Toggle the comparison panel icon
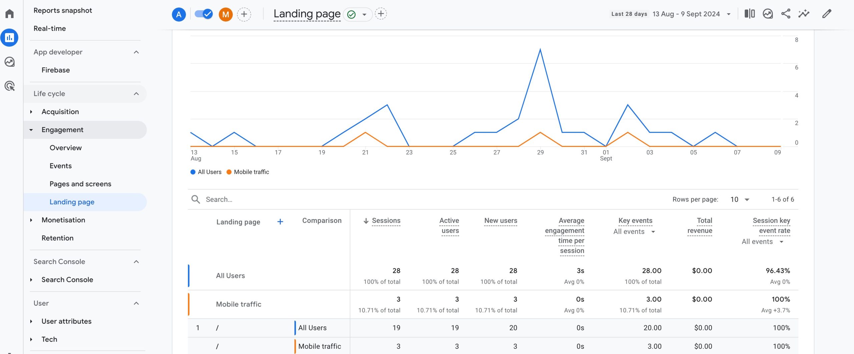The height and width of the screenshot is (354, 854). [750, 14]
